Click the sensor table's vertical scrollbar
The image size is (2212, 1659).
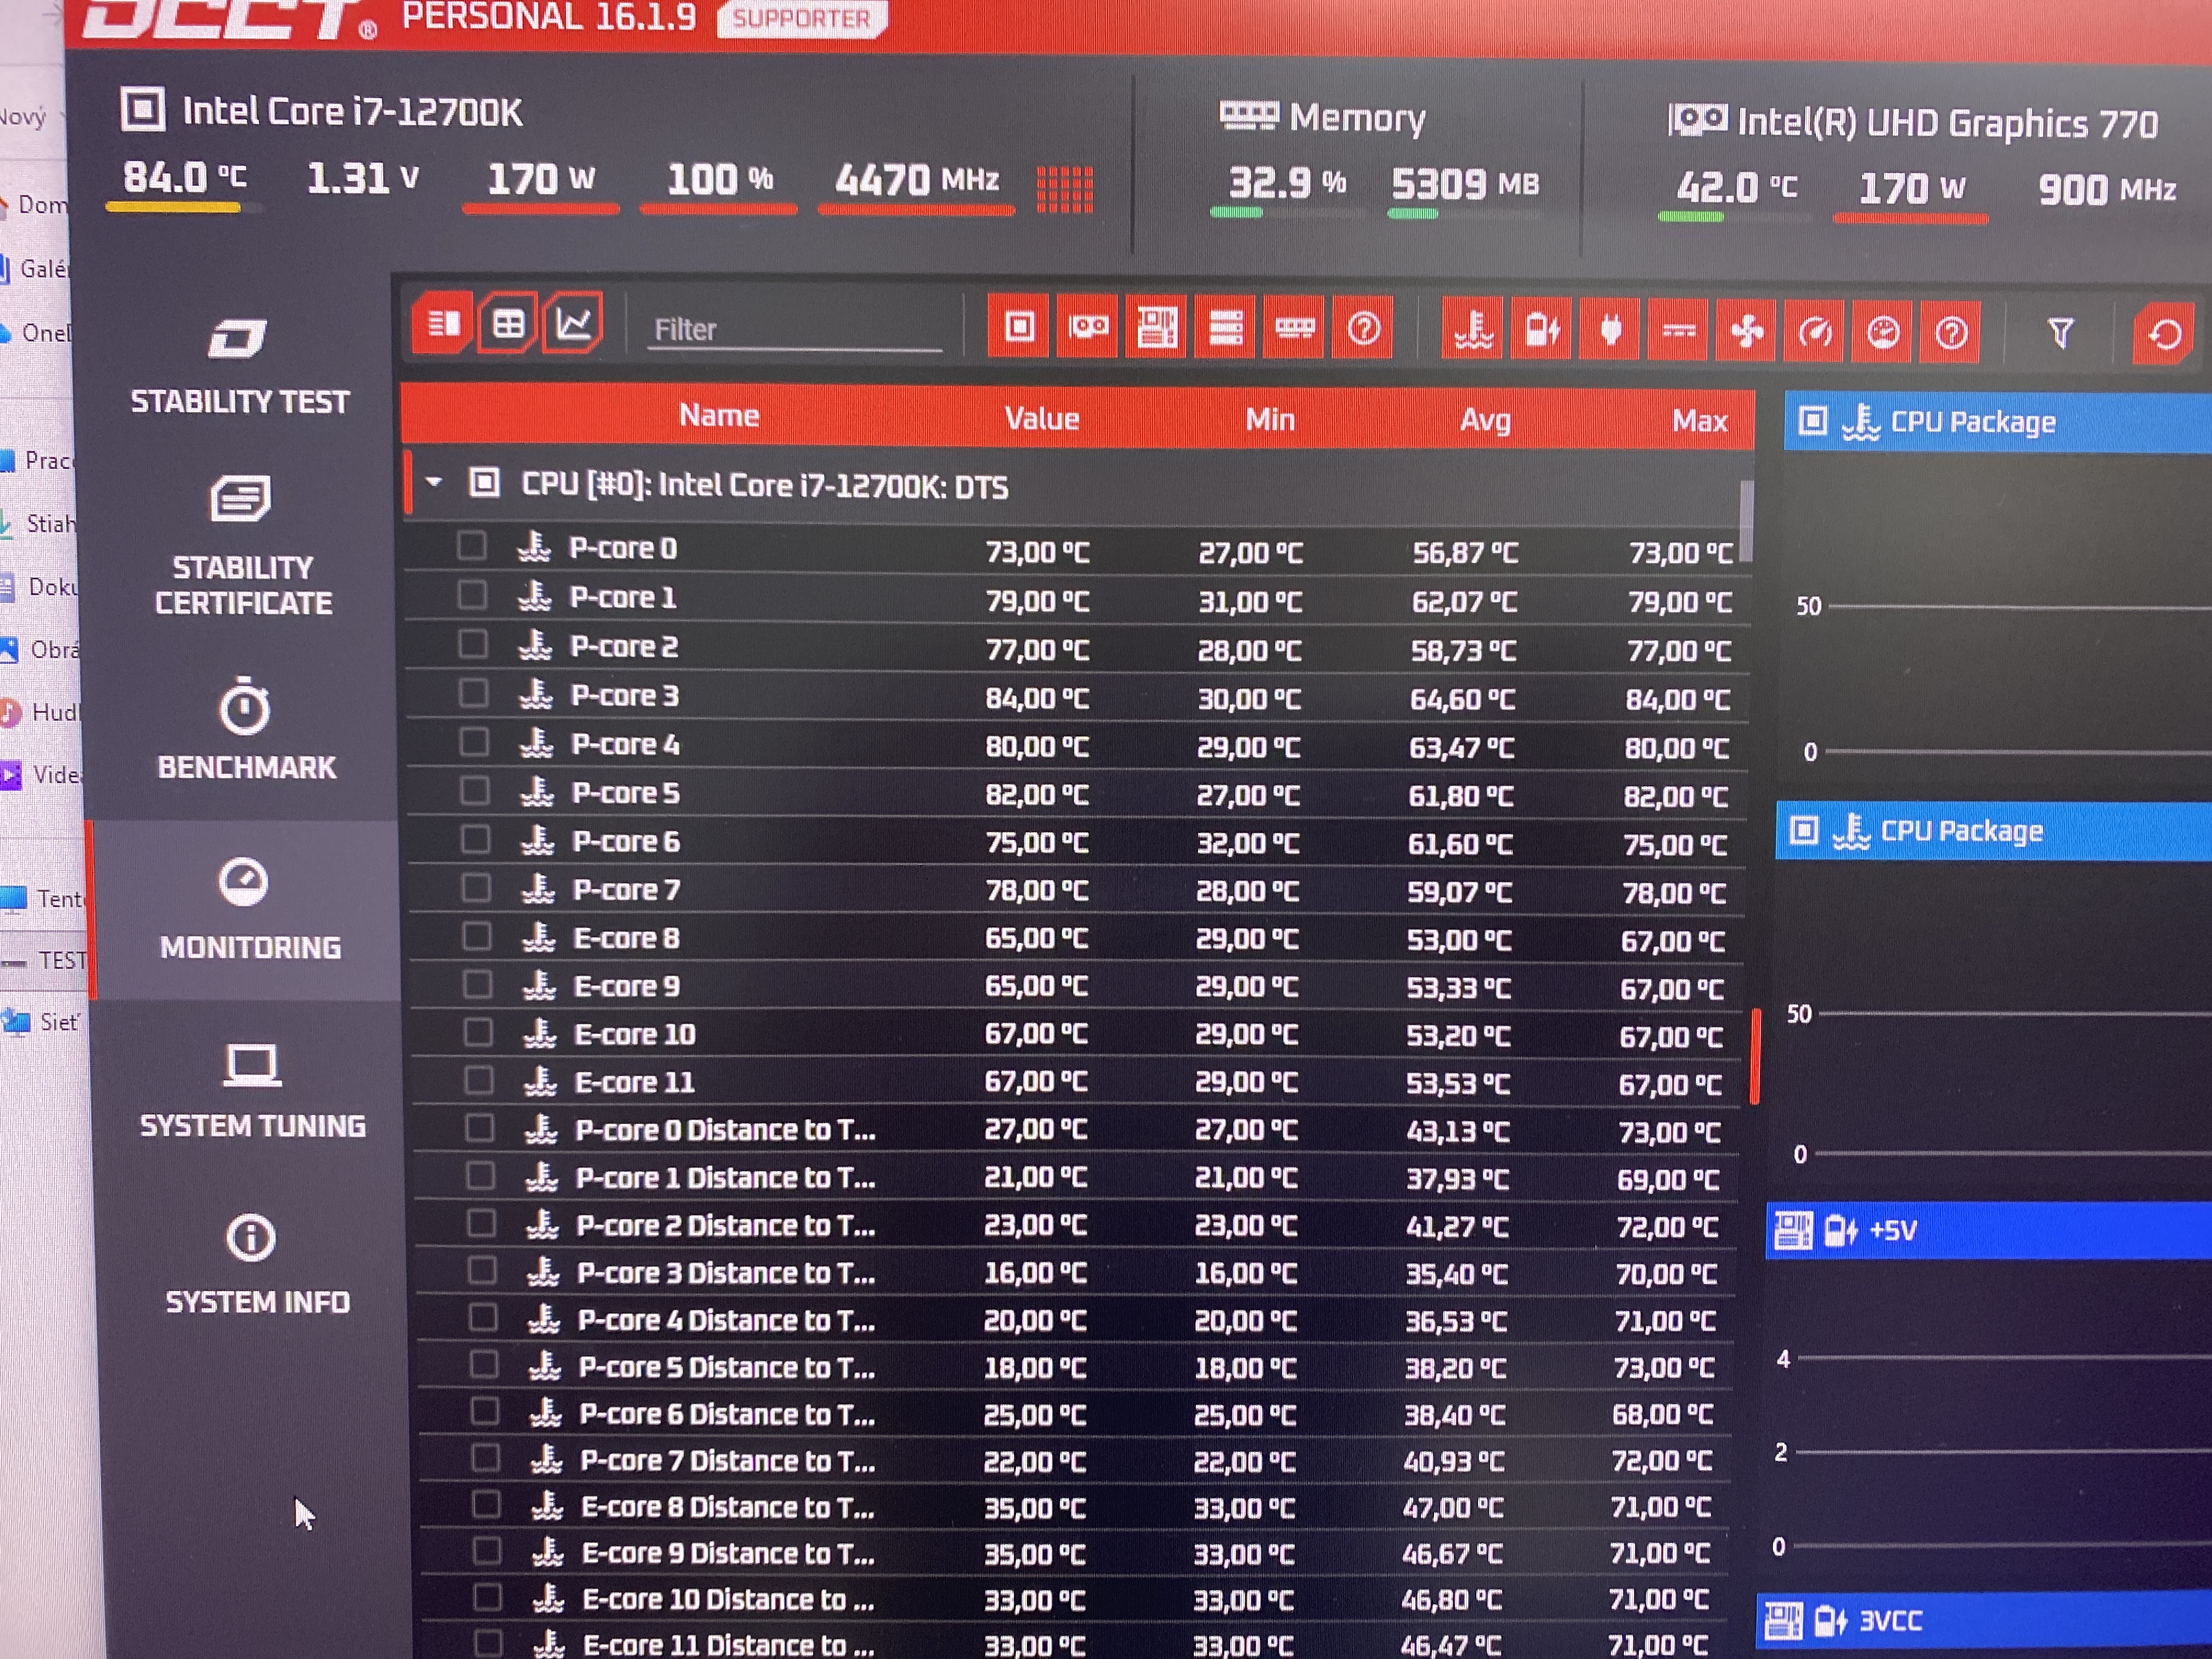pyautogui.click(x=1746, y=521)
